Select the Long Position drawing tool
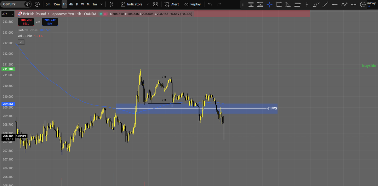Screen dimensions: 378x186 260,4
